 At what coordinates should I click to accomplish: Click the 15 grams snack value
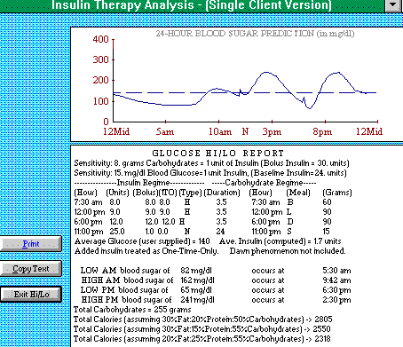pyautogui.click(x=326, y=232)
